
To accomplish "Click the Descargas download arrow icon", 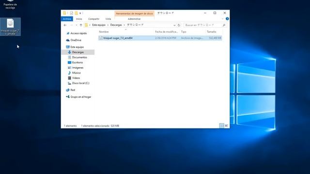I will click(x=69, y=52).
